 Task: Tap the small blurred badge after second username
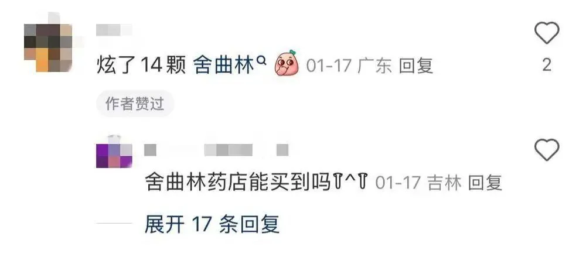click(x=282, y=150)
